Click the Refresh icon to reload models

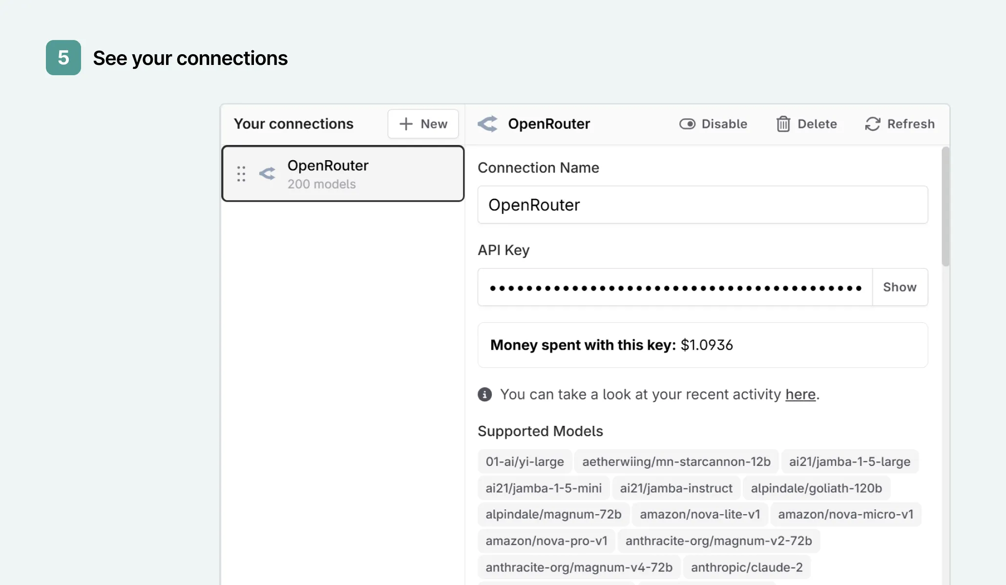coord(872,124)
